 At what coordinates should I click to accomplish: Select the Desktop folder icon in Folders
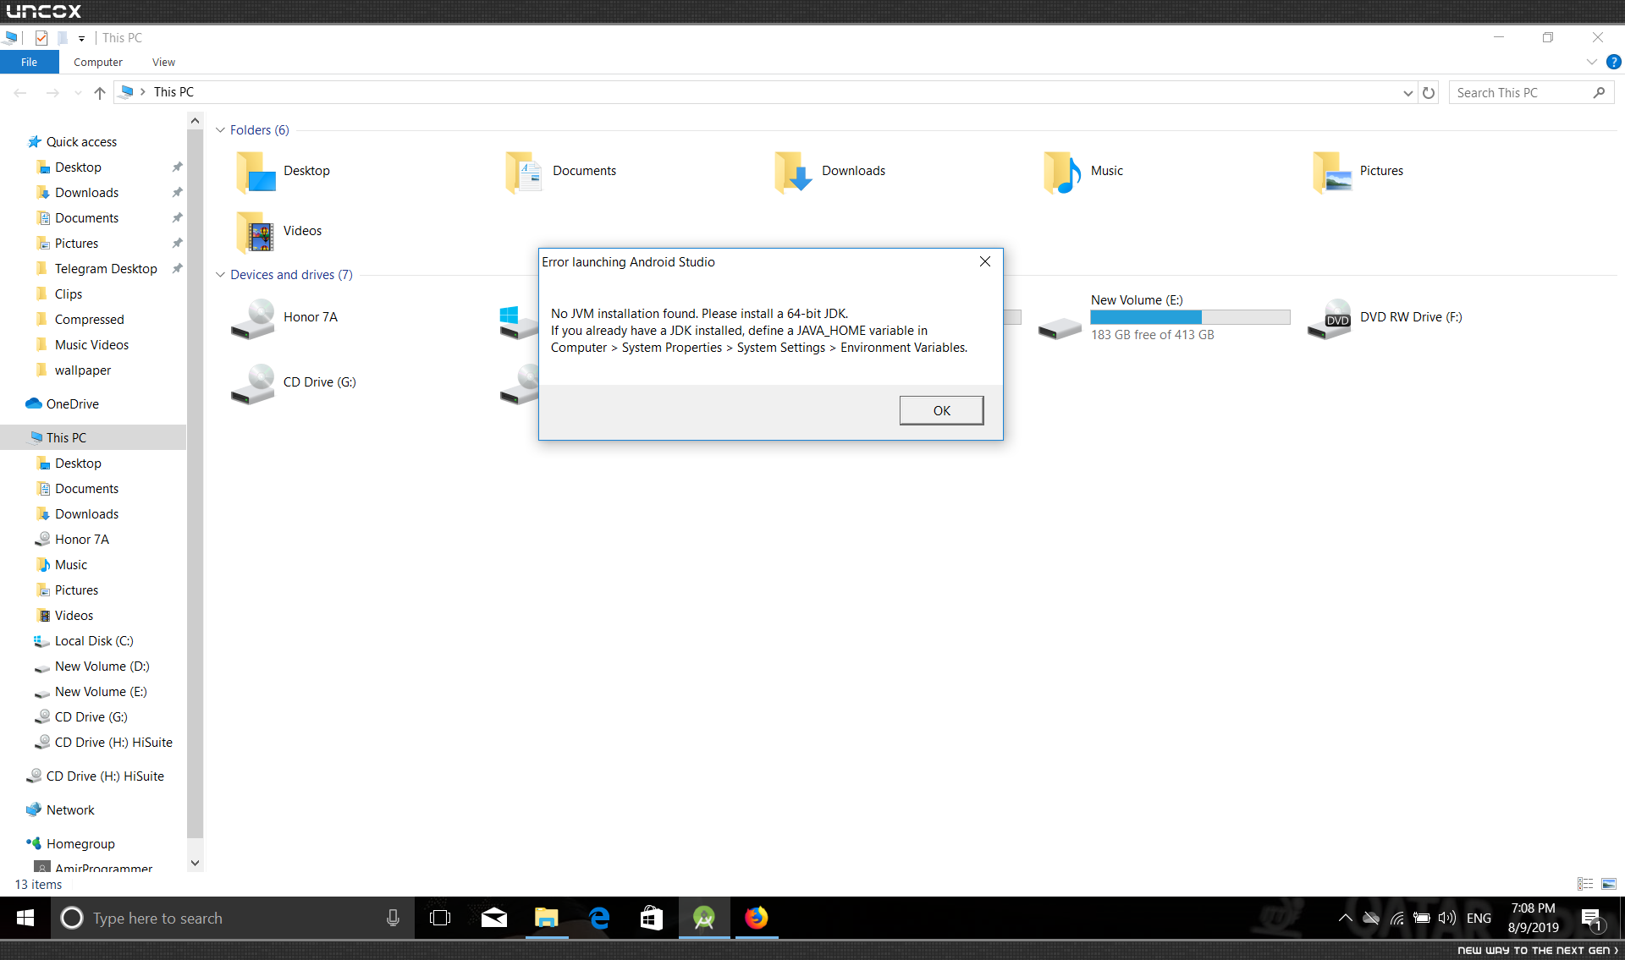pyautogui.click(x=256, y=172)
